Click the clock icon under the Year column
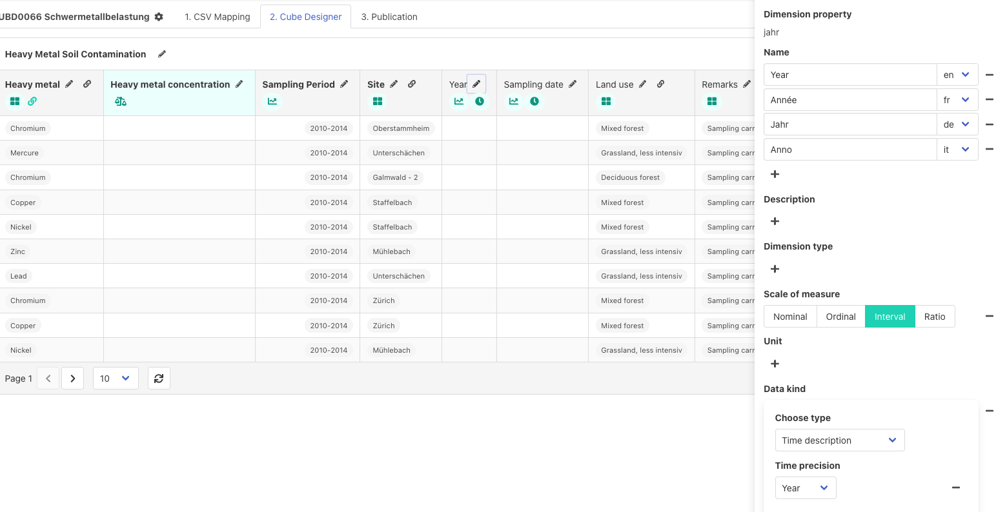 [x=480, y=101]
